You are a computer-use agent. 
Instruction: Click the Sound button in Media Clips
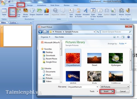128,13
